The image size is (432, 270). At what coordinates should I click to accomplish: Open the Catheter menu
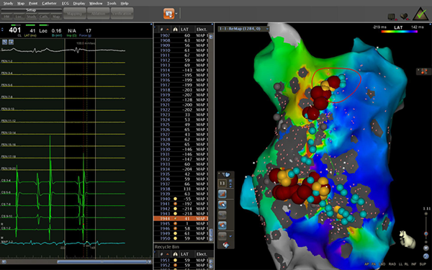click(x=49, y=4)
